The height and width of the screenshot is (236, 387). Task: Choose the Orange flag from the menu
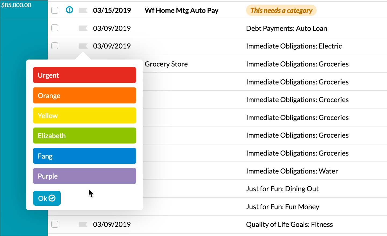[84, 95]
